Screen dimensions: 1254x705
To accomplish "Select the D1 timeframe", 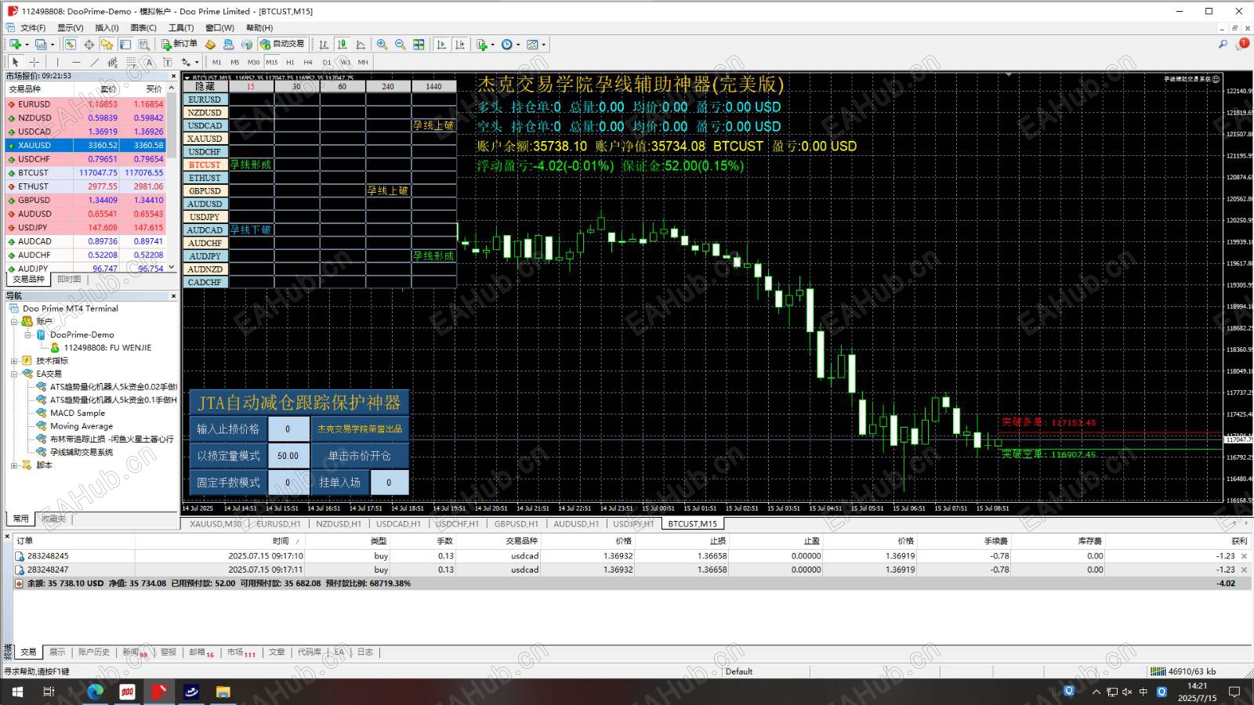I will point(326,62).
